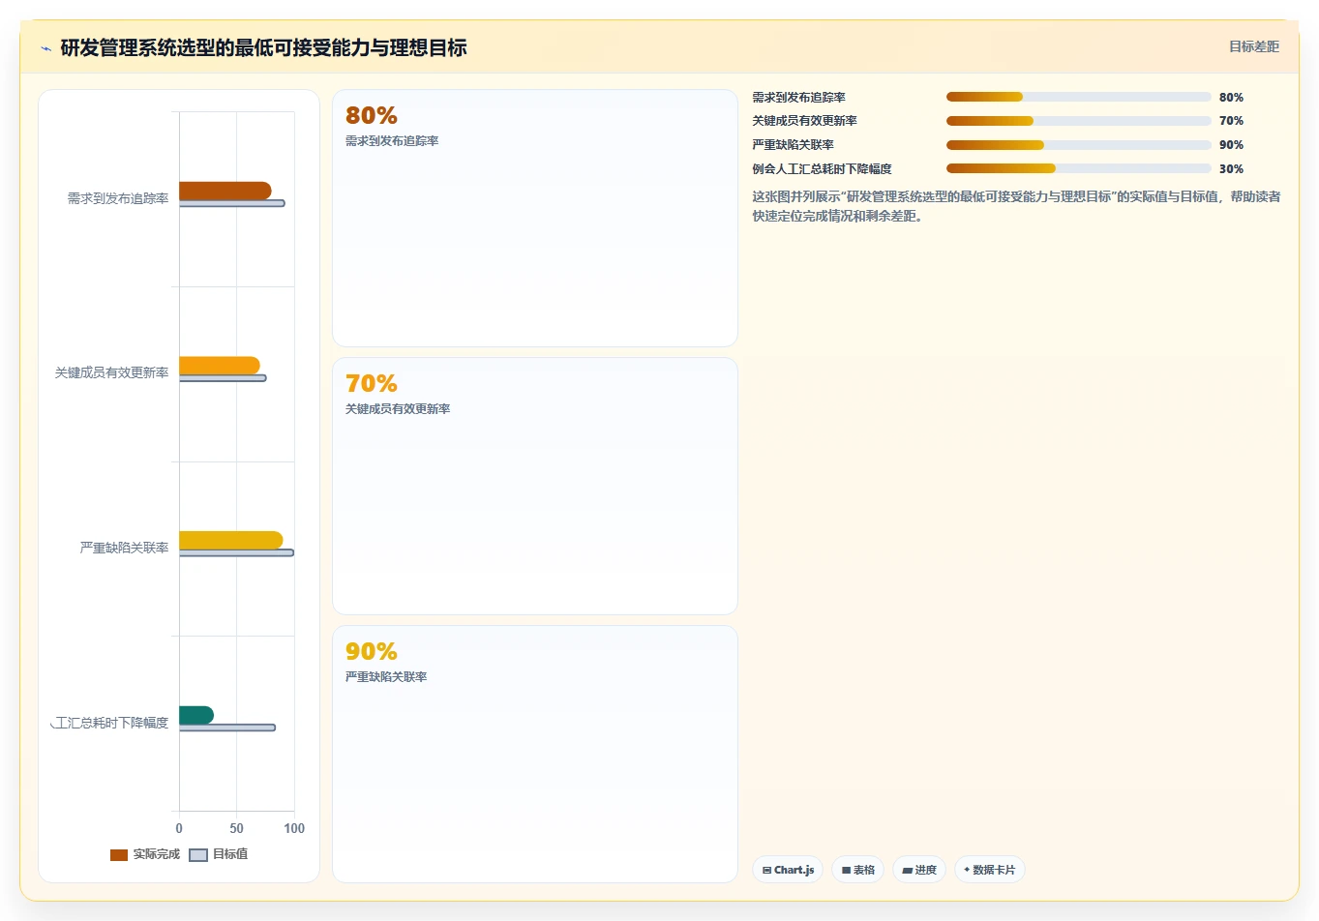
Task: Click the 严重缺陷关联率 progress row label
Action: (793, 145)
